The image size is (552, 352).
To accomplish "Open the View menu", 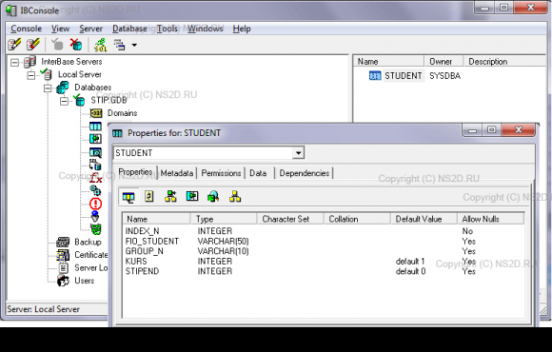I will [x=60, y=29].
